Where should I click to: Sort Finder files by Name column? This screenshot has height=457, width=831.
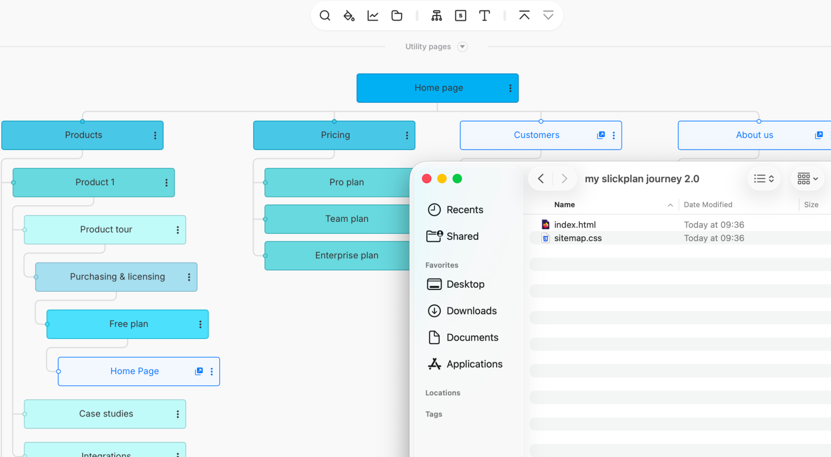coord(564,205)
